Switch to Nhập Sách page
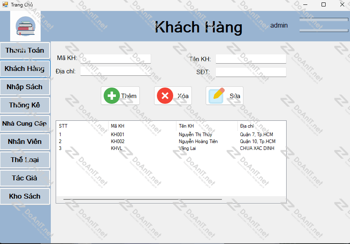350x244 pixels. point(25,87)
